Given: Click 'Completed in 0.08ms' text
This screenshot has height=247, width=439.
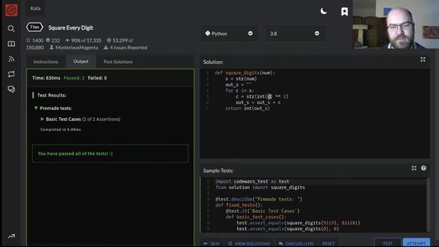Looking at the screenshot, I should pyautogui.click(x=60, y=130).
